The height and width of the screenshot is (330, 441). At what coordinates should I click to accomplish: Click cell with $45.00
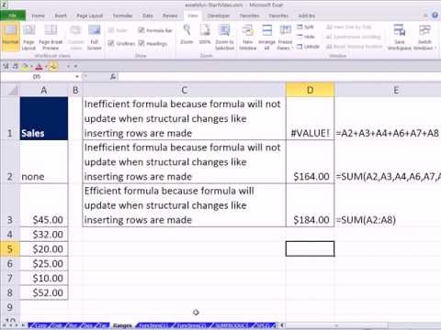[44, 205]
